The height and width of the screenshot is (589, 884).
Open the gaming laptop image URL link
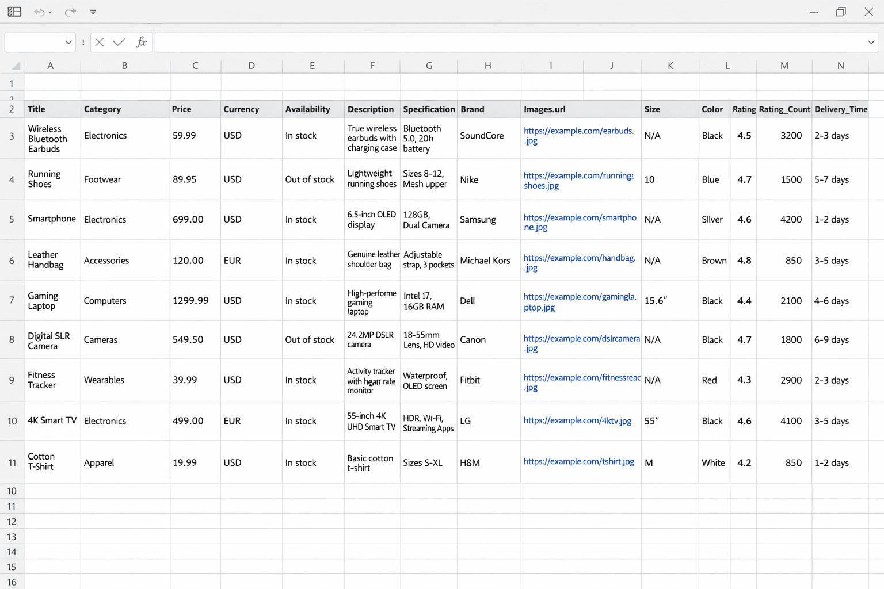click(580, 302)
